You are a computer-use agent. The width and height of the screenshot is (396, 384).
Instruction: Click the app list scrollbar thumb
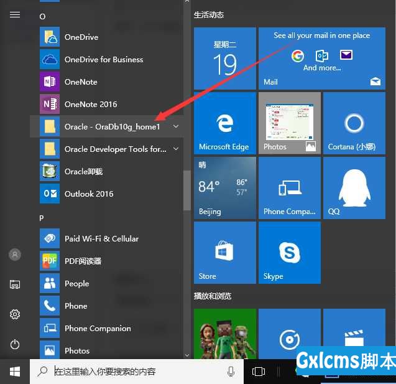[187, 190]
